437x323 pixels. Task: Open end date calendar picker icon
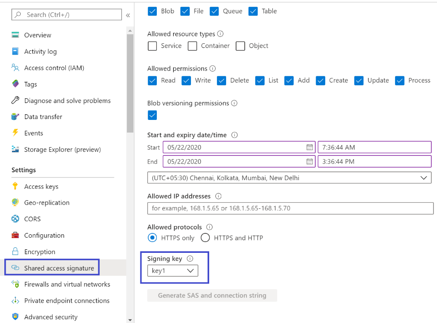[309, 161]
